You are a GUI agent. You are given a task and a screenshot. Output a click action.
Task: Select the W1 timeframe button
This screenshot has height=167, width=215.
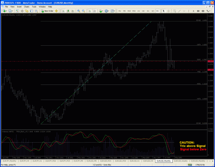pyautogui.click(x=153, y=11)
